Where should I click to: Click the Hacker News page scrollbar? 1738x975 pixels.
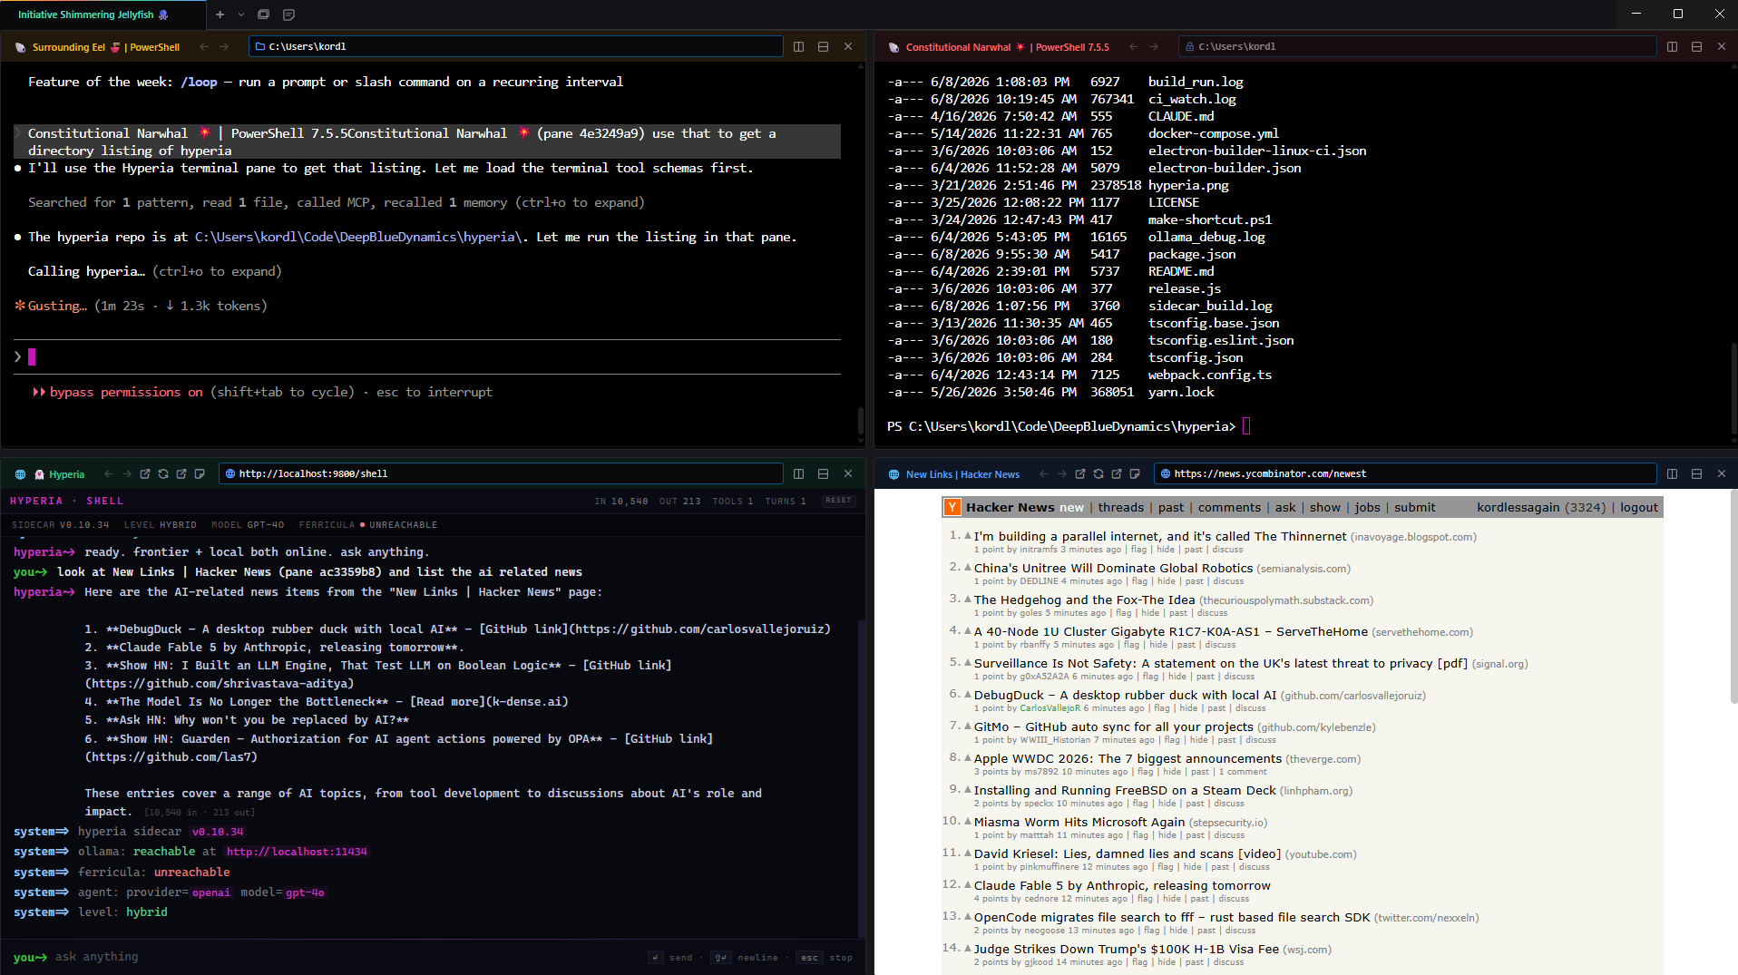point(1733,596)
